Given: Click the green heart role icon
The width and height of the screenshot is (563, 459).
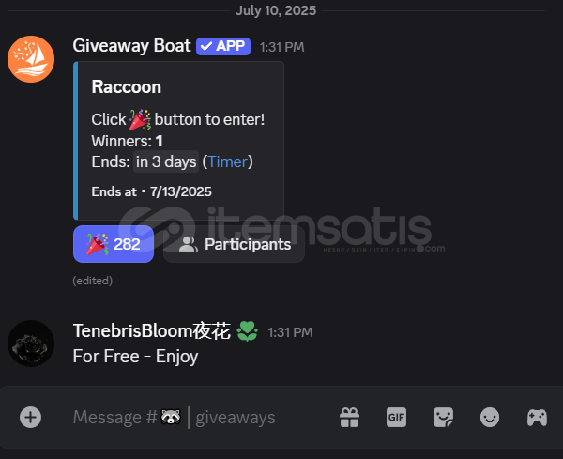Looking at the screenshot, I should pos(247,330).
